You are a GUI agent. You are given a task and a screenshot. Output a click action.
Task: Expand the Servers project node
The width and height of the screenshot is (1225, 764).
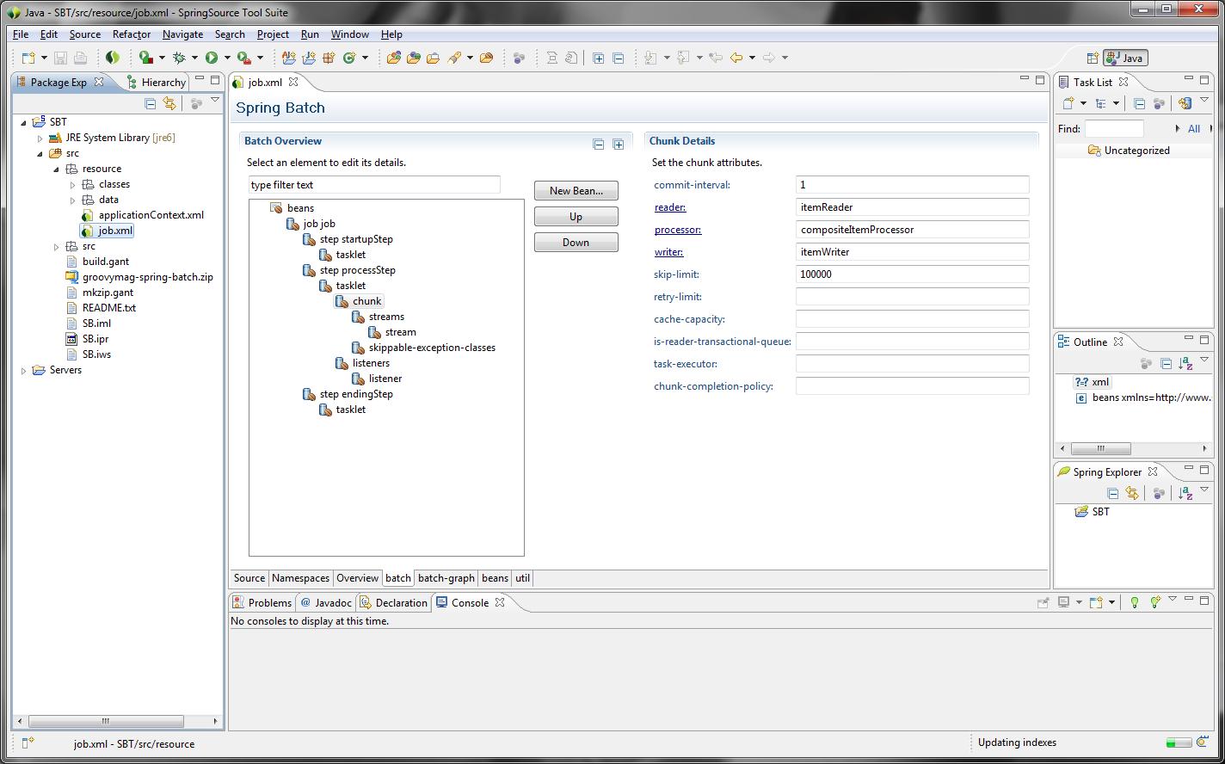(x=24, y=370)
